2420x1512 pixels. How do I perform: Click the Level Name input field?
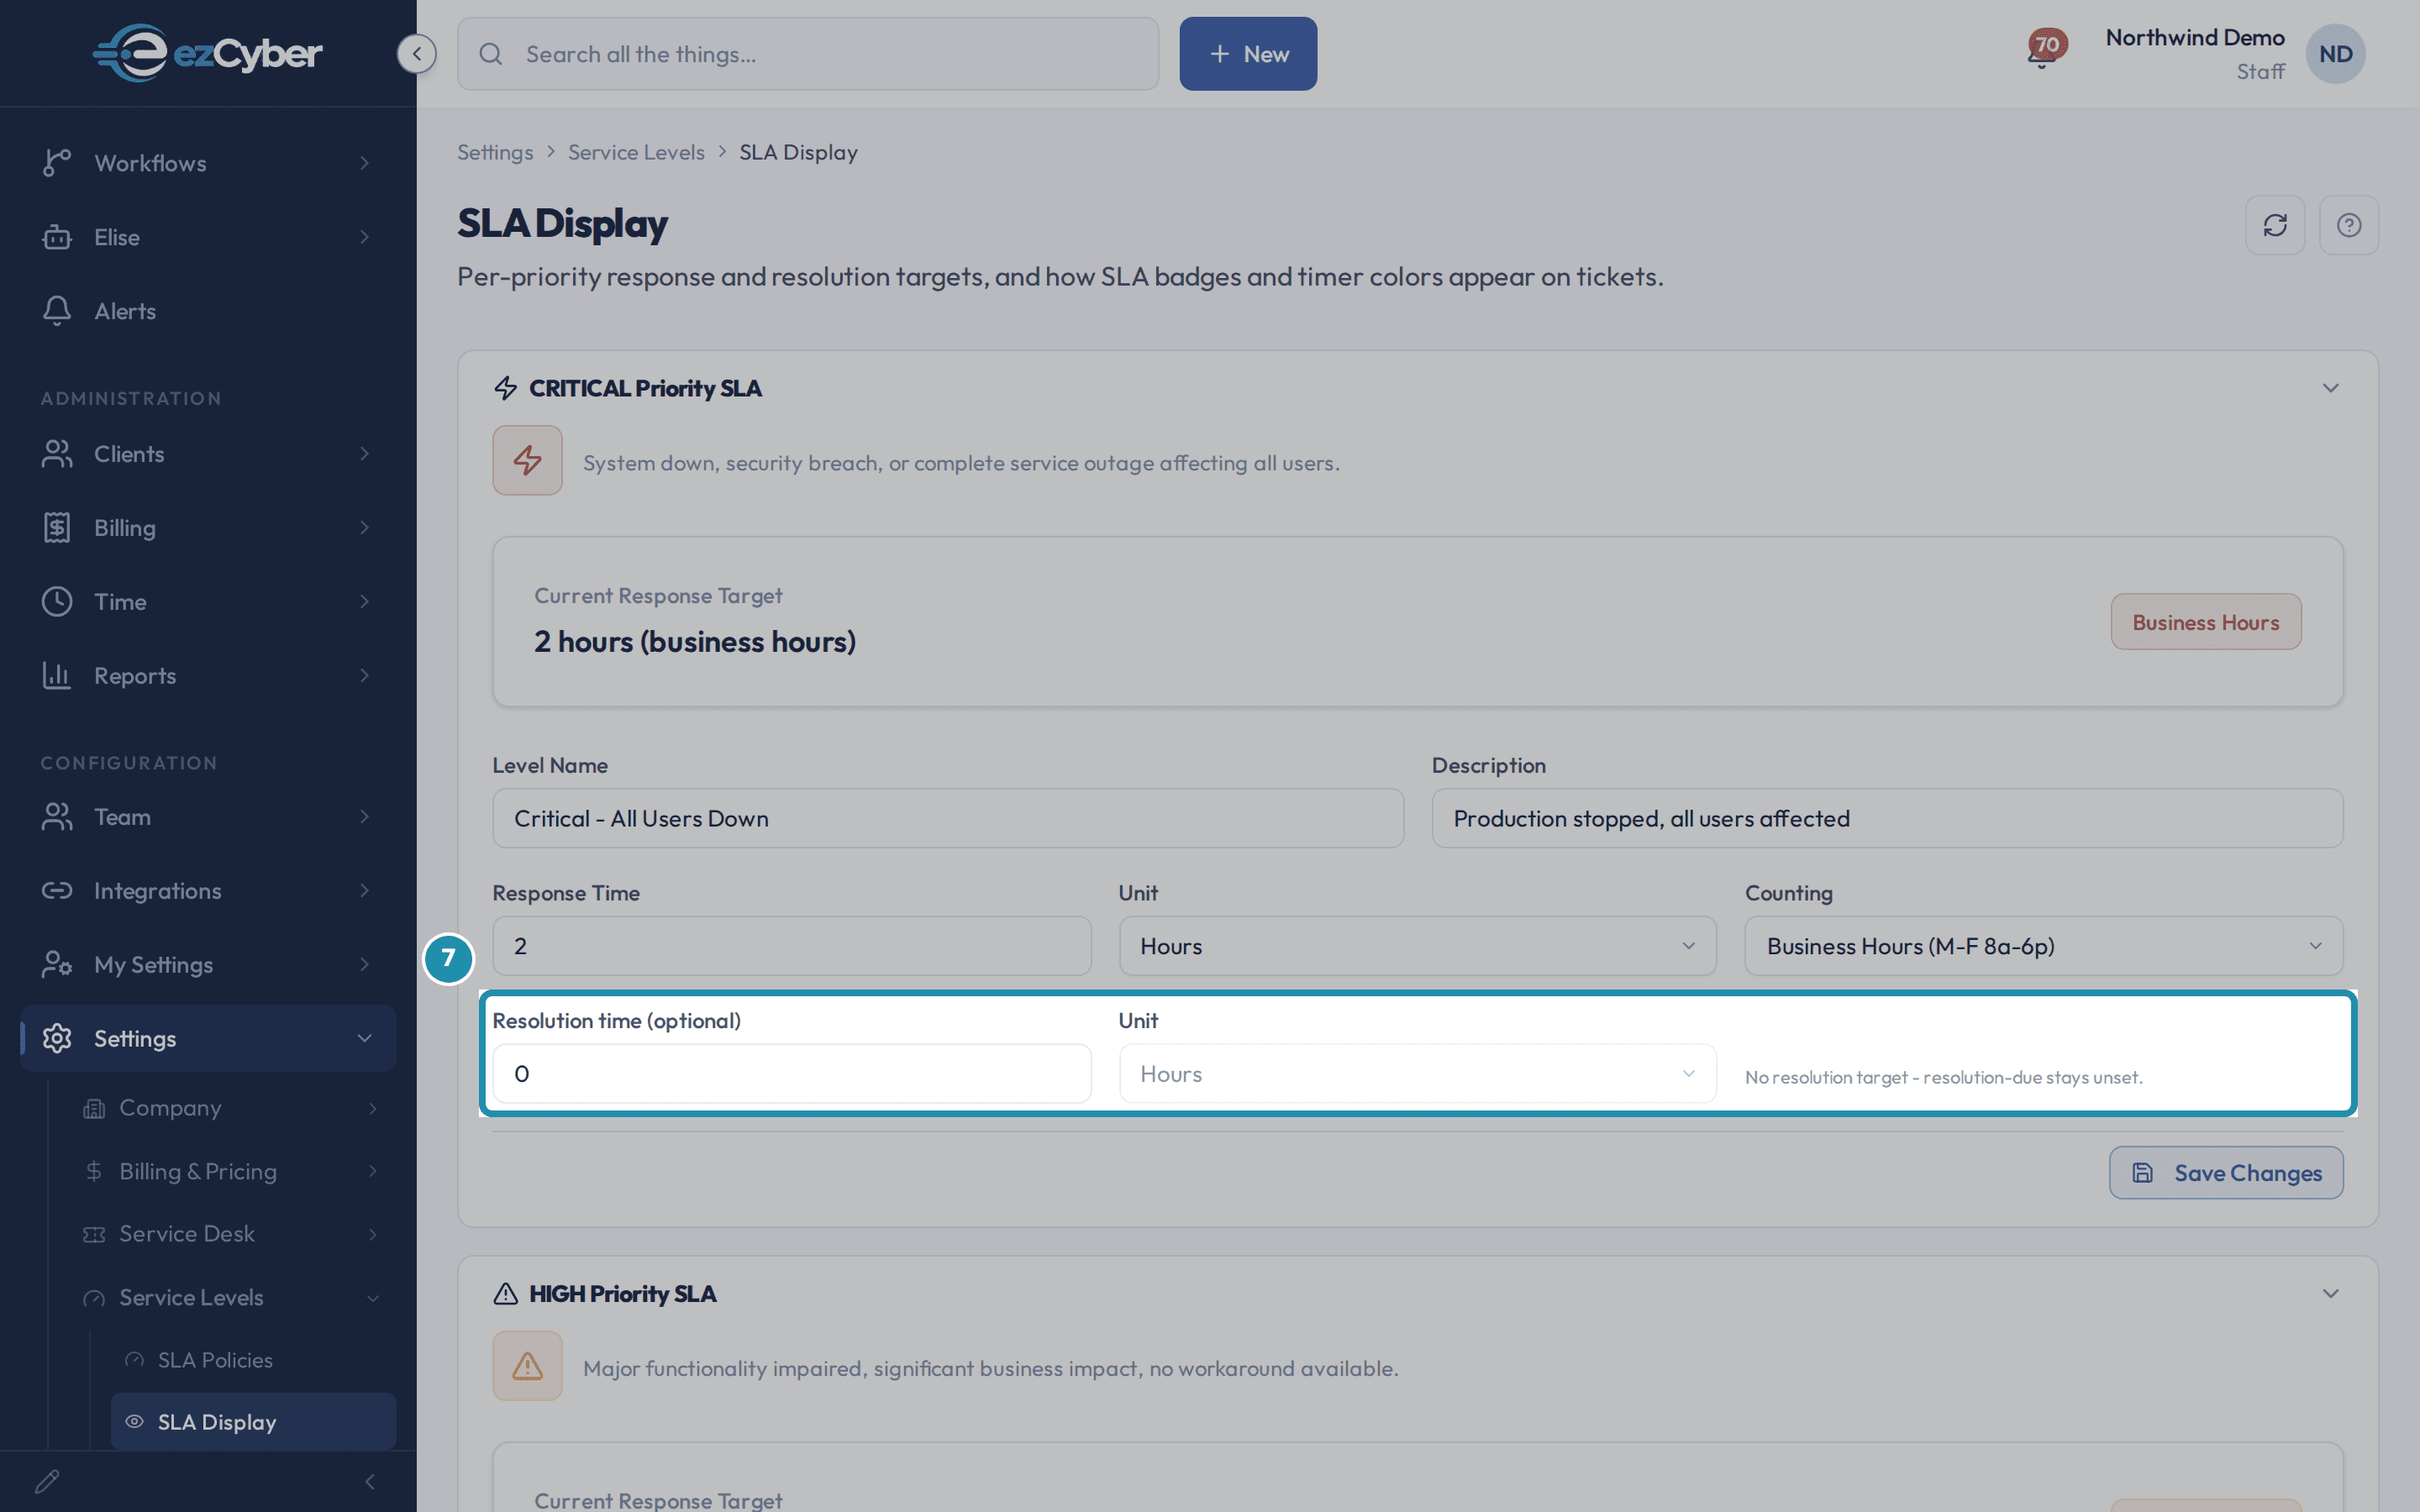click(948, 819)
